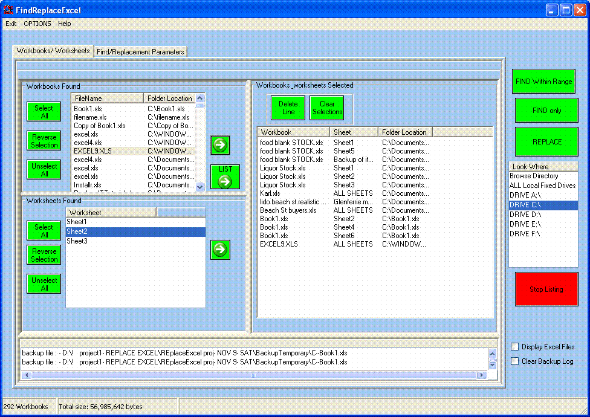Tick the Clear Backup Log checkbox
The image size is (590, 417).
(x=515, y=361)
